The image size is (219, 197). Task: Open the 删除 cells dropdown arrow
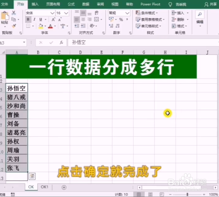[x=188, y=20]
